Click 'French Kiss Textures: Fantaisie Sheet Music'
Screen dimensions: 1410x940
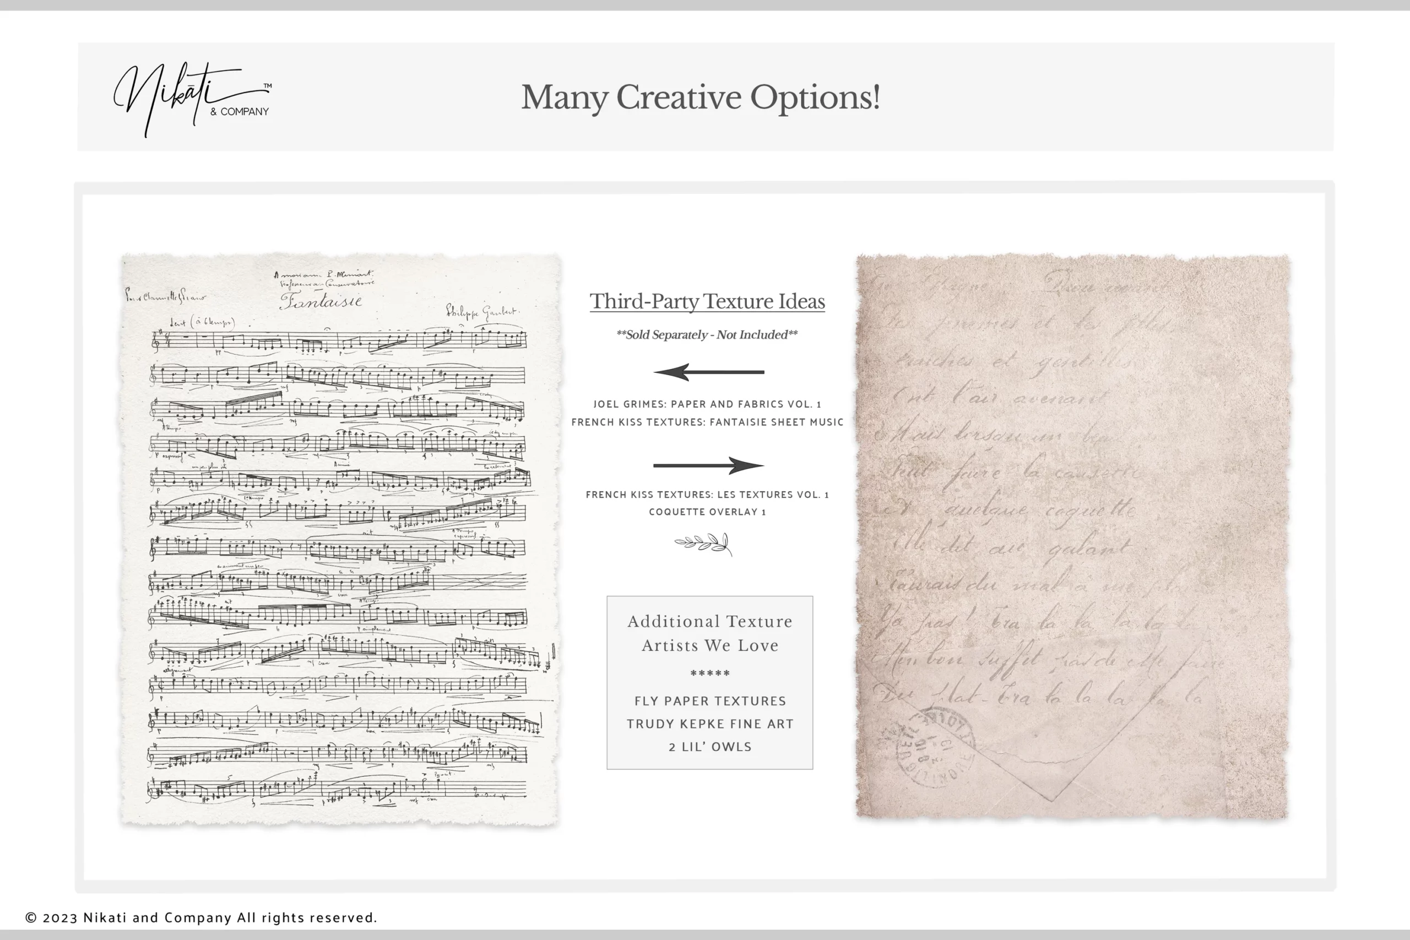[707, 422]
